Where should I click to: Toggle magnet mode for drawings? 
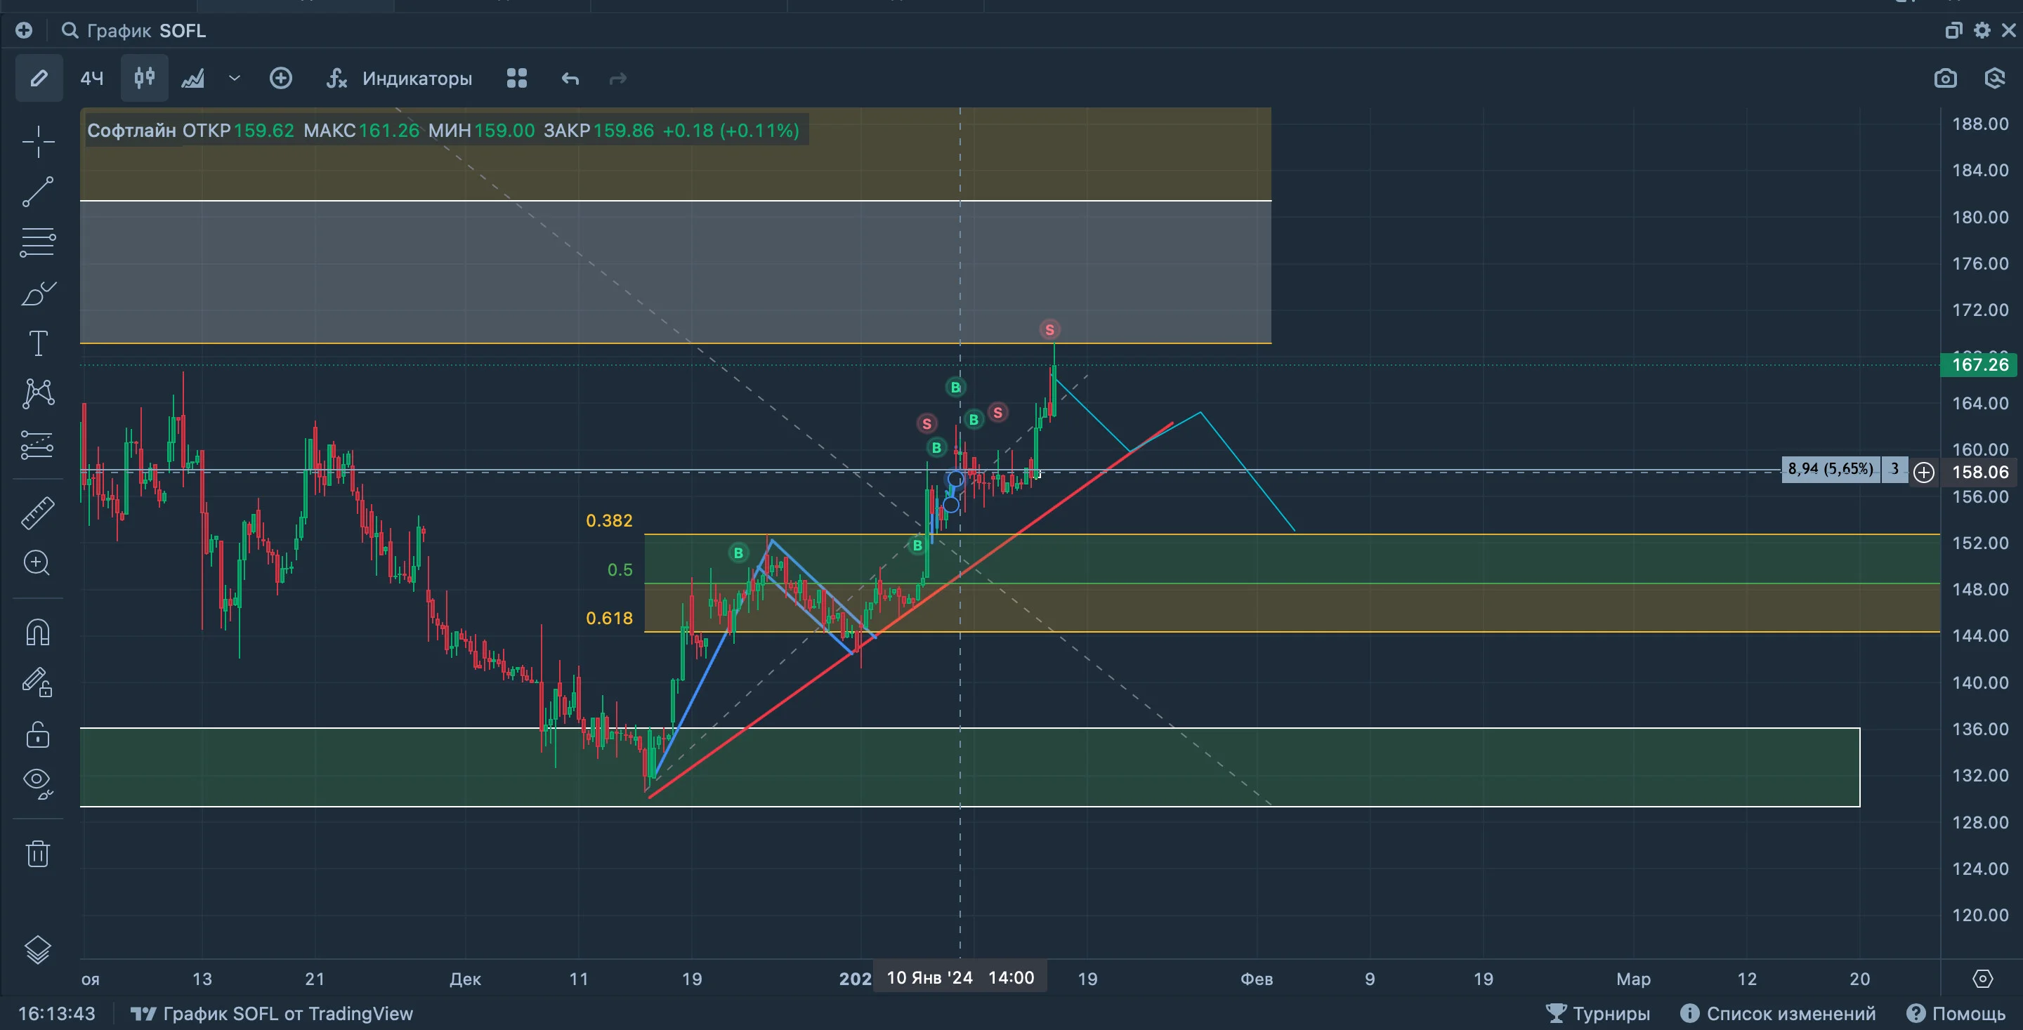click(38, 632)
